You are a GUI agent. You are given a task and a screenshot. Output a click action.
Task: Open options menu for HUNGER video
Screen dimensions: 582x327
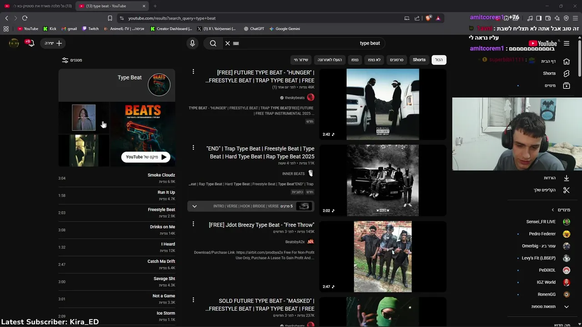click(193, 72)
